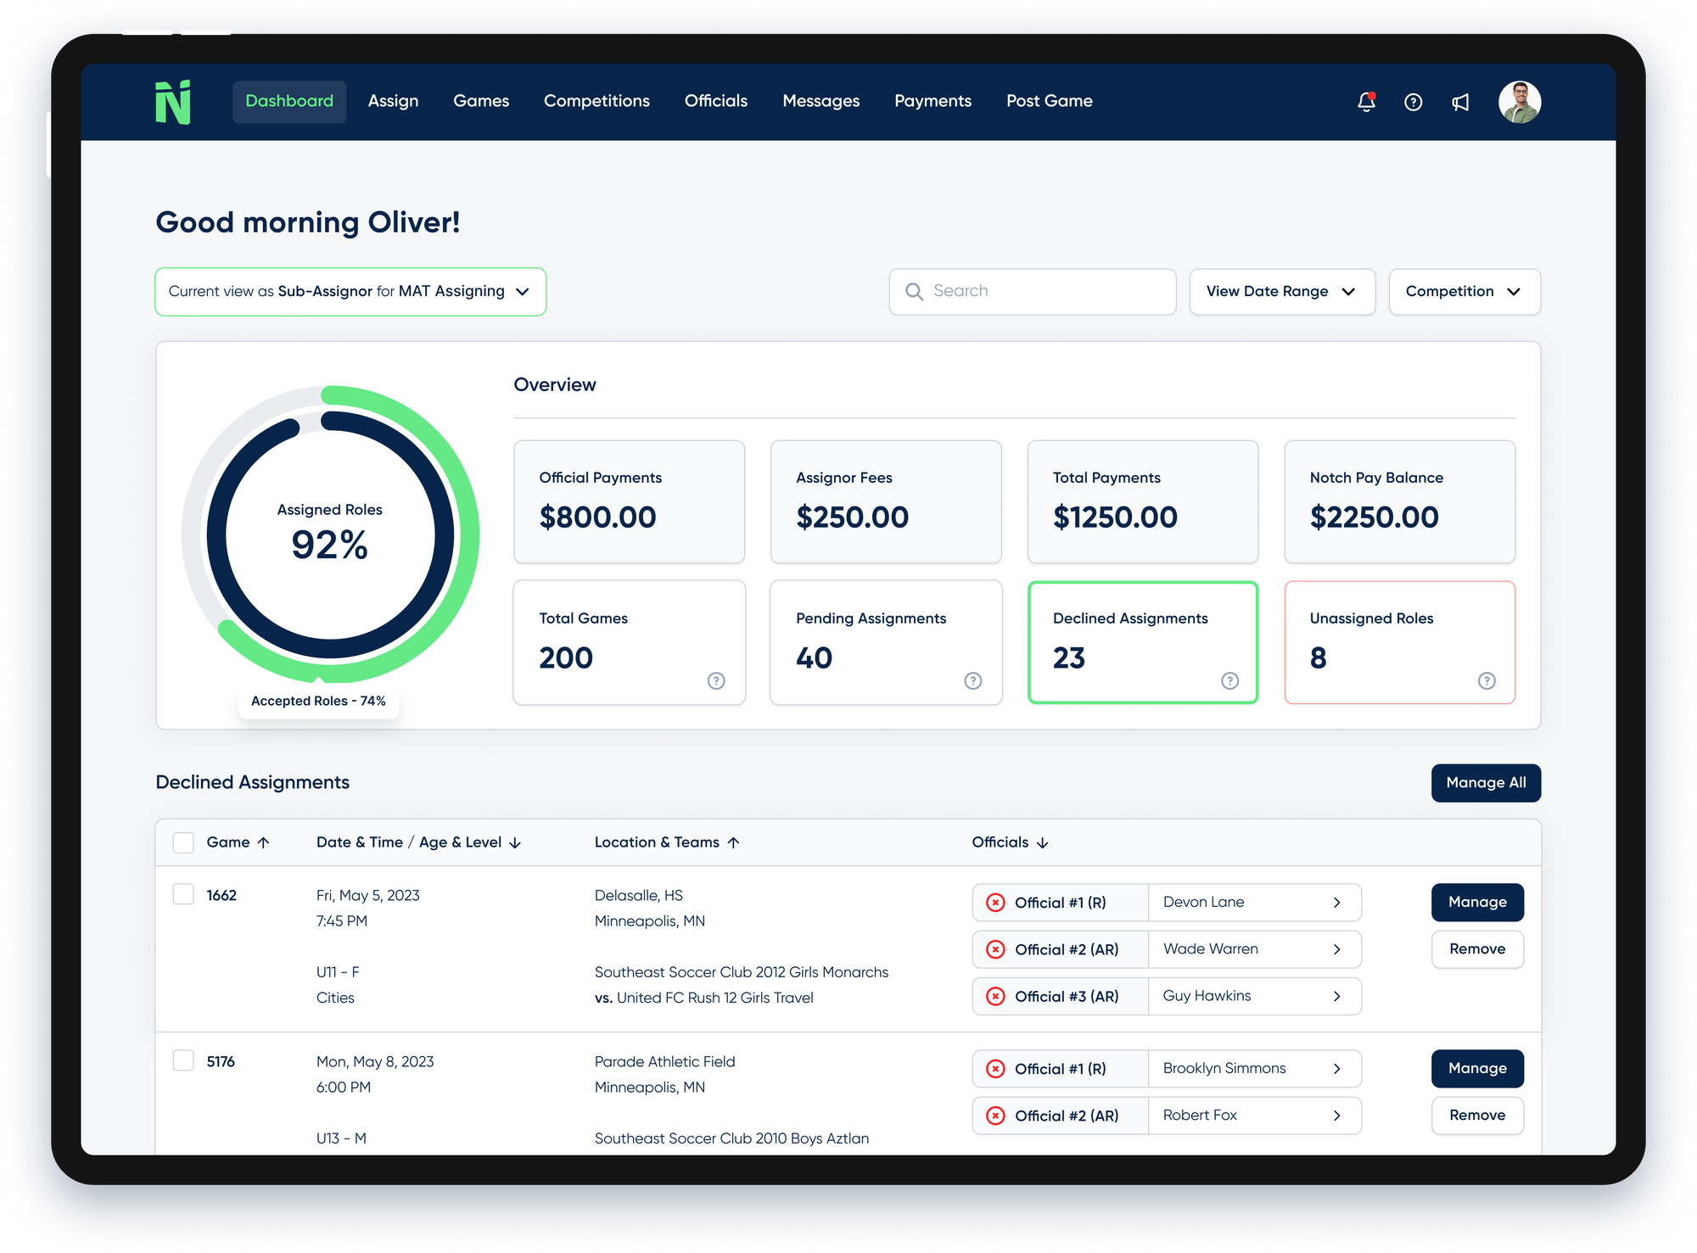Click the Assigned Roles 92% progress ring
Screen dimensions: 1697x1253
(x=330, y=534)
